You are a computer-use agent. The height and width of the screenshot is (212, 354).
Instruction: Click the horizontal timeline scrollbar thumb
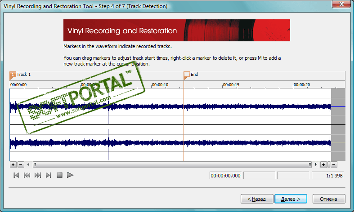pos(172,165)
